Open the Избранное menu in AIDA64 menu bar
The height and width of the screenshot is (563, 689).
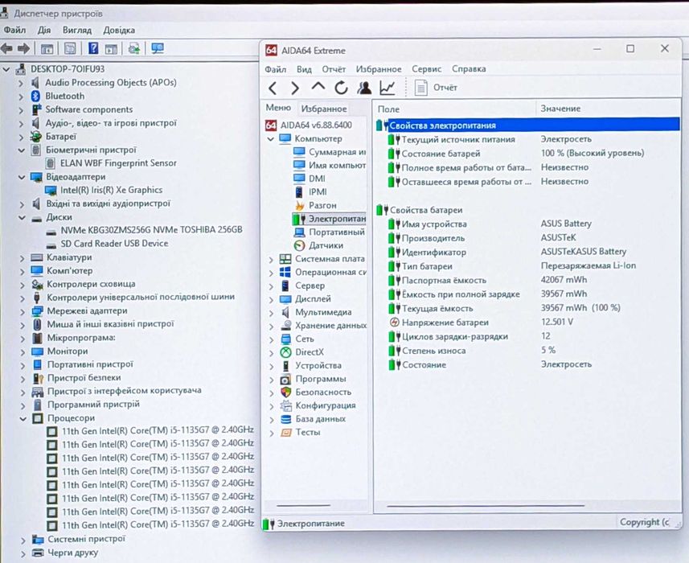pos(379,69)
